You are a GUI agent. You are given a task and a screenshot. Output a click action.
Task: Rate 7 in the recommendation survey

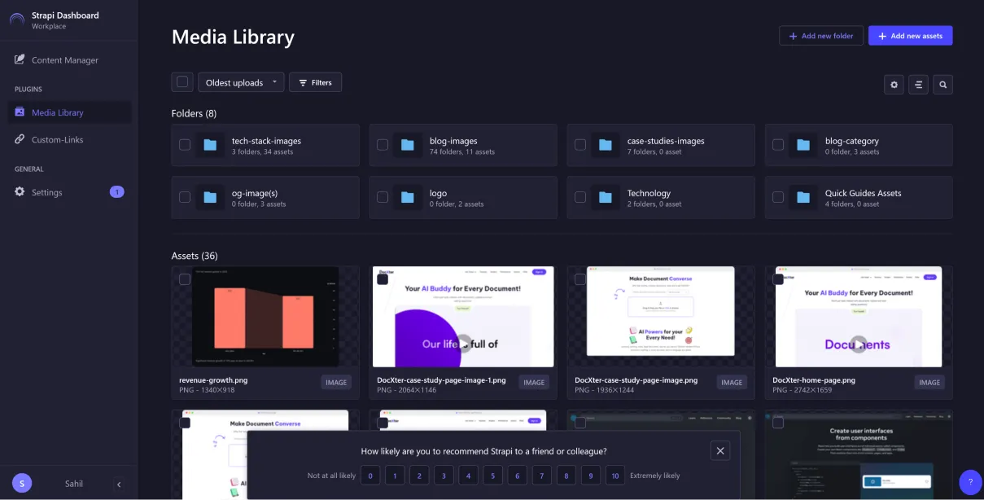(541, 476)
